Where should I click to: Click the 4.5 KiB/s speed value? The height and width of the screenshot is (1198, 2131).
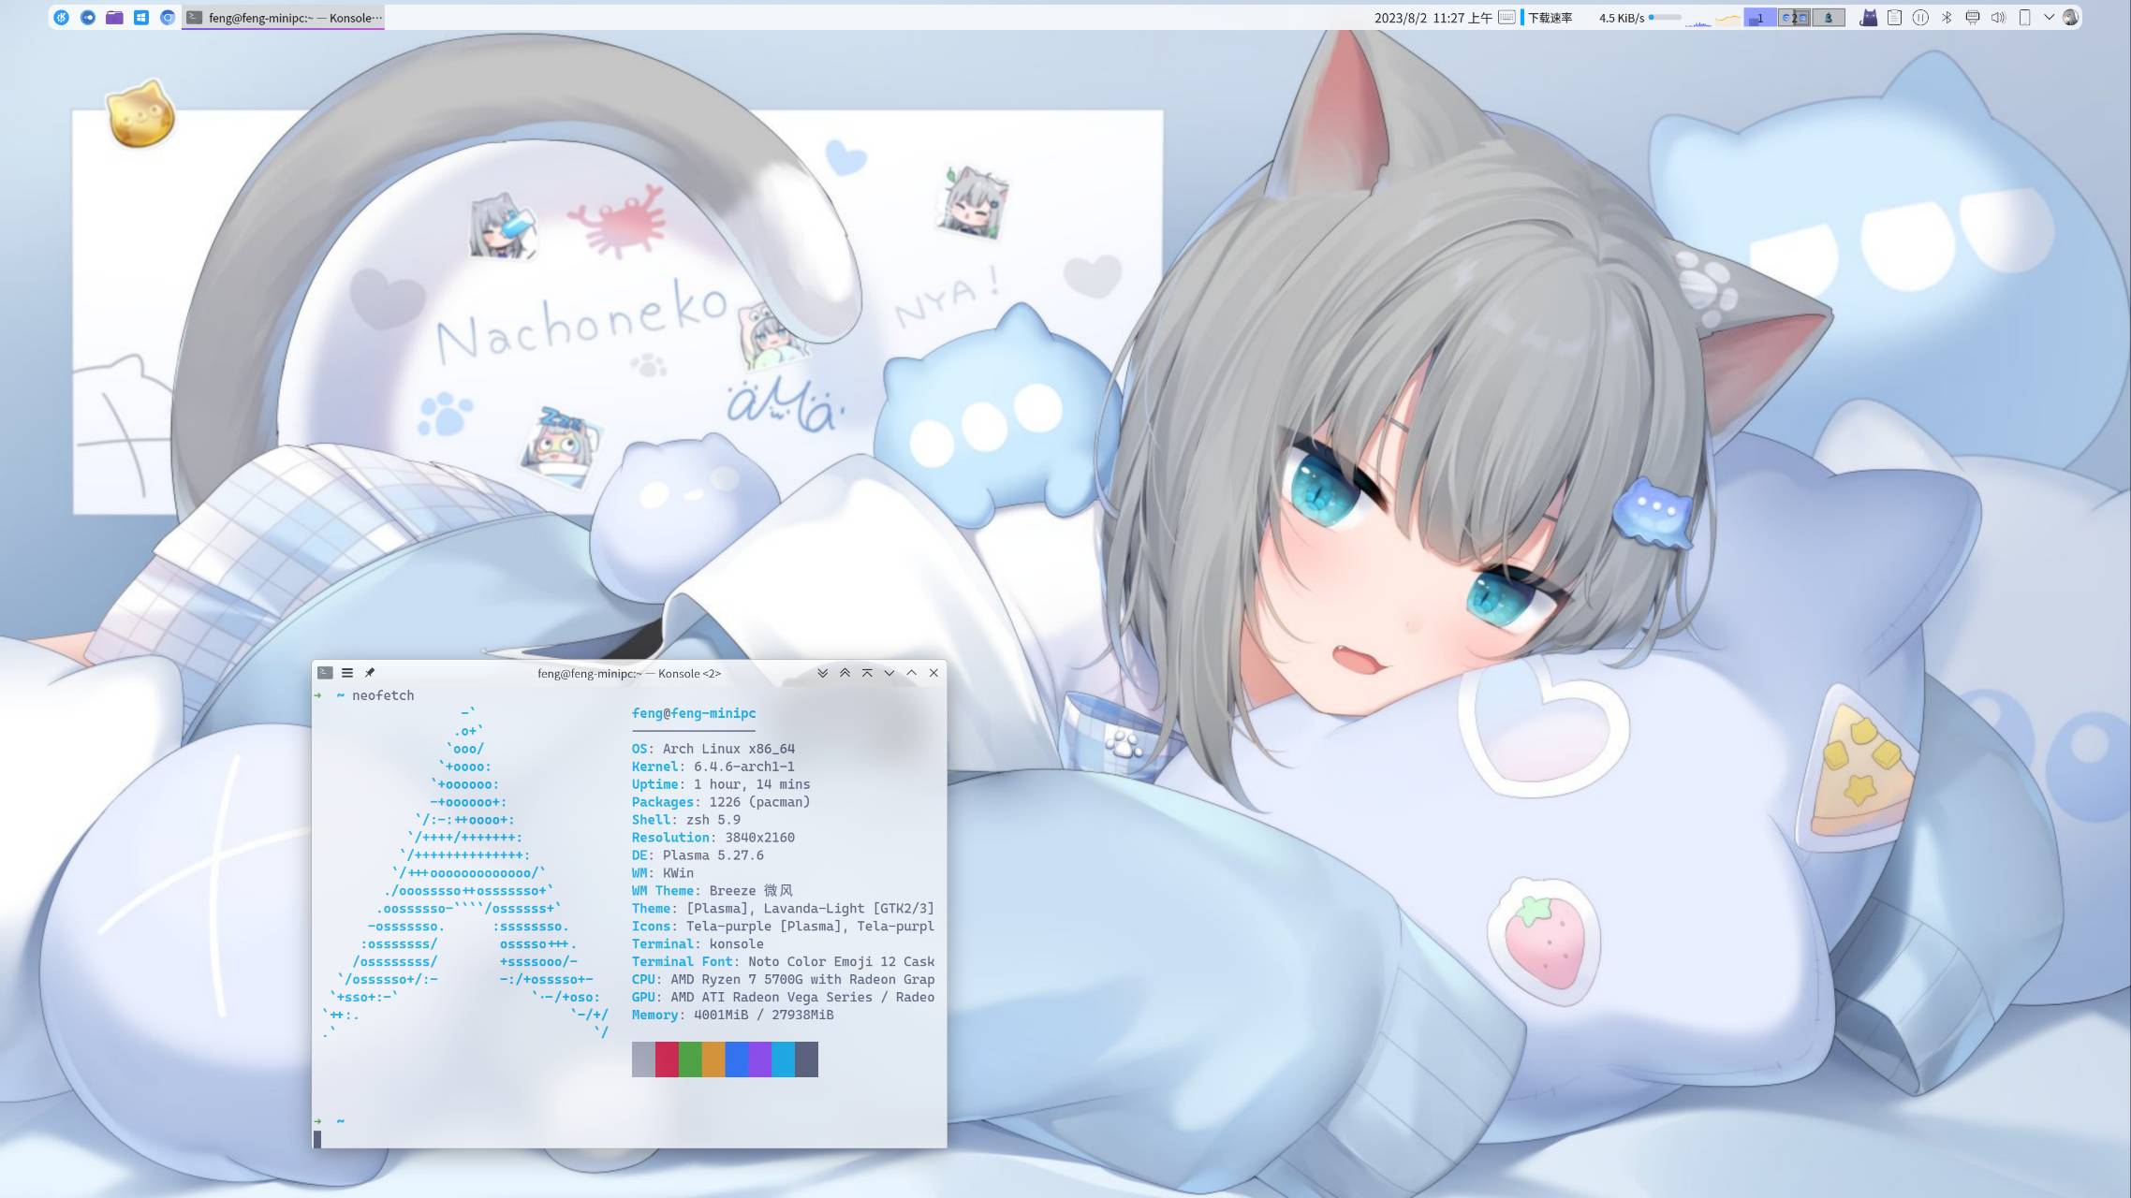click(1622, 18)
